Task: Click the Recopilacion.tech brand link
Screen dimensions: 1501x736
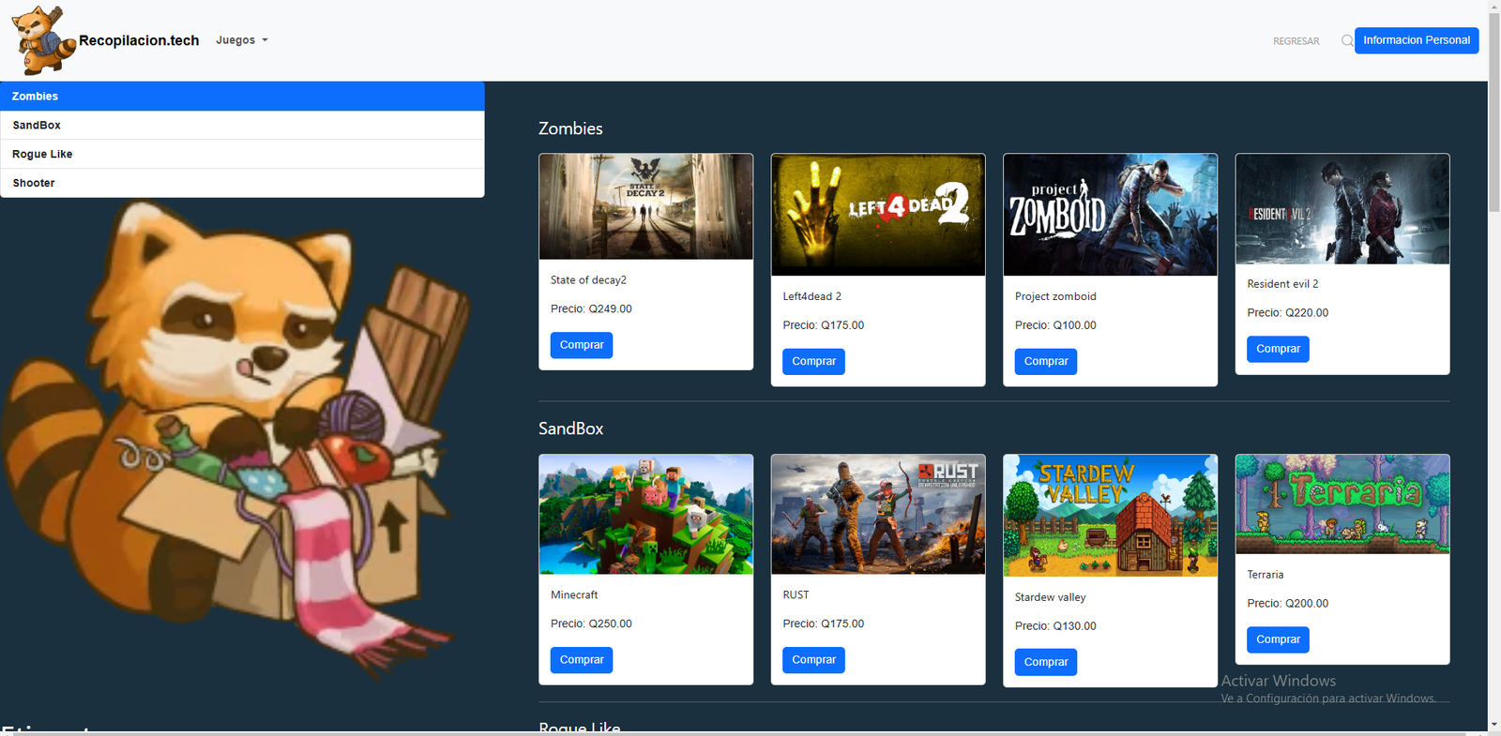Action: [139, 40]
